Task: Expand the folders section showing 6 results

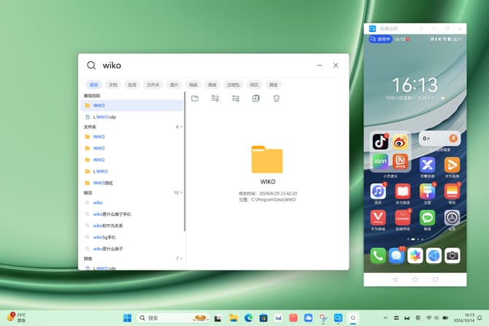Action: [x=179, y=127]
